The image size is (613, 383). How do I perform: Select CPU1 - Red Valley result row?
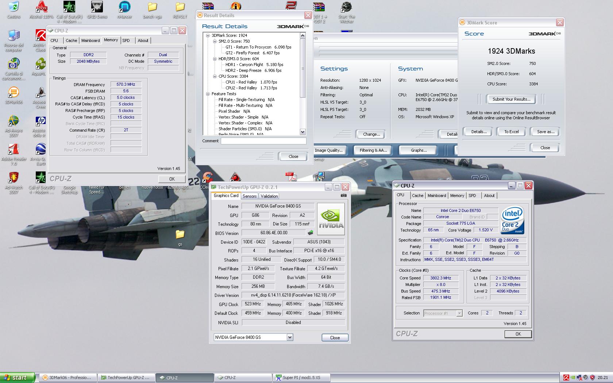tap(251, 82)
